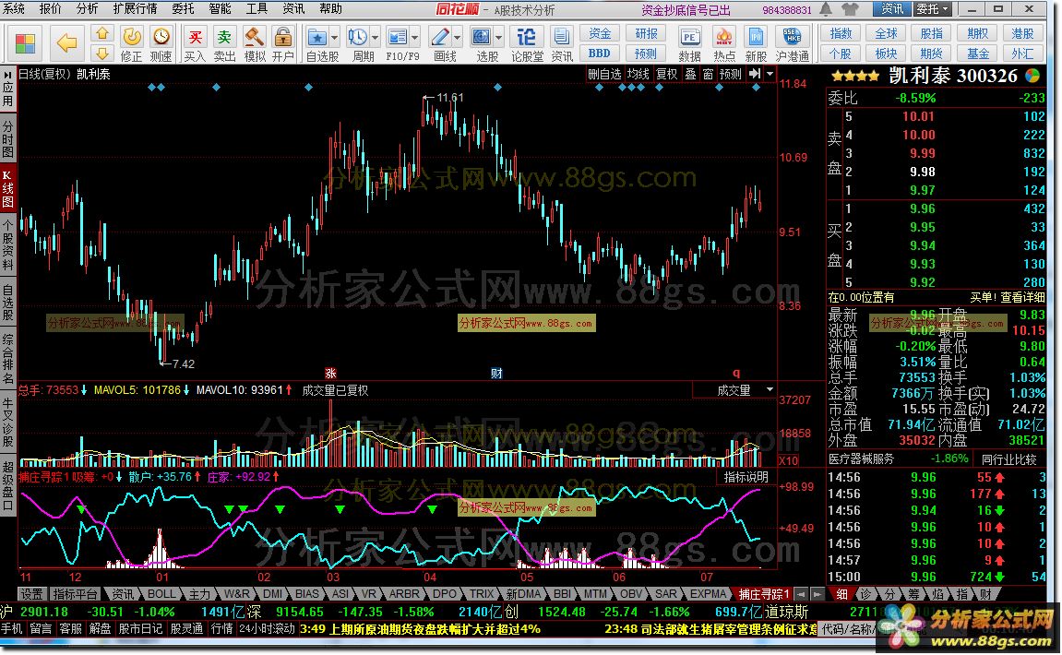The width and height of the screenshot is (1062, 655).
Task: Click the pie chart icon beside 300326
Action: pos(1032,75)
